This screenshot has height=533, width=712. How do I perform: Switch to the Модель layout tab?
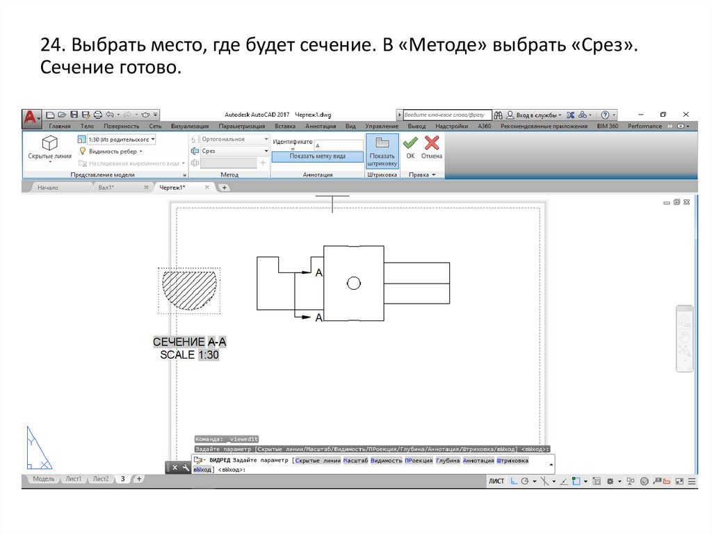tap(44, 479)
